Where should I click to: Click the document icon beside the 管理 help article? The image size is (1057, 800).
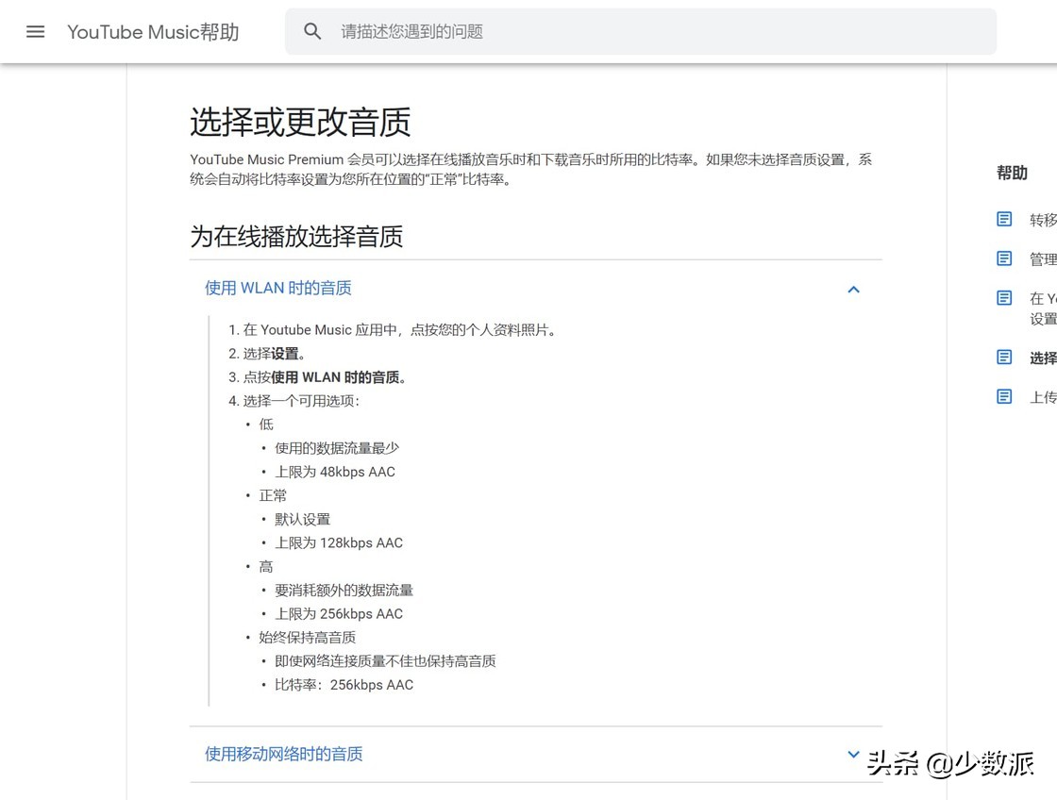(1003, 258)
